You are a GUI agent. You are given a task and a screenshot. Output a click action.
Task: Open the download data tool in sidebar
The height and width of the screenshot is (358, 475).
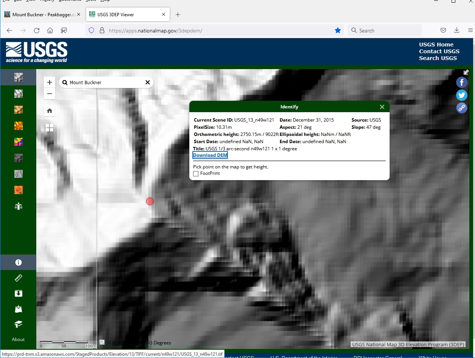click(x=18, y=294)
